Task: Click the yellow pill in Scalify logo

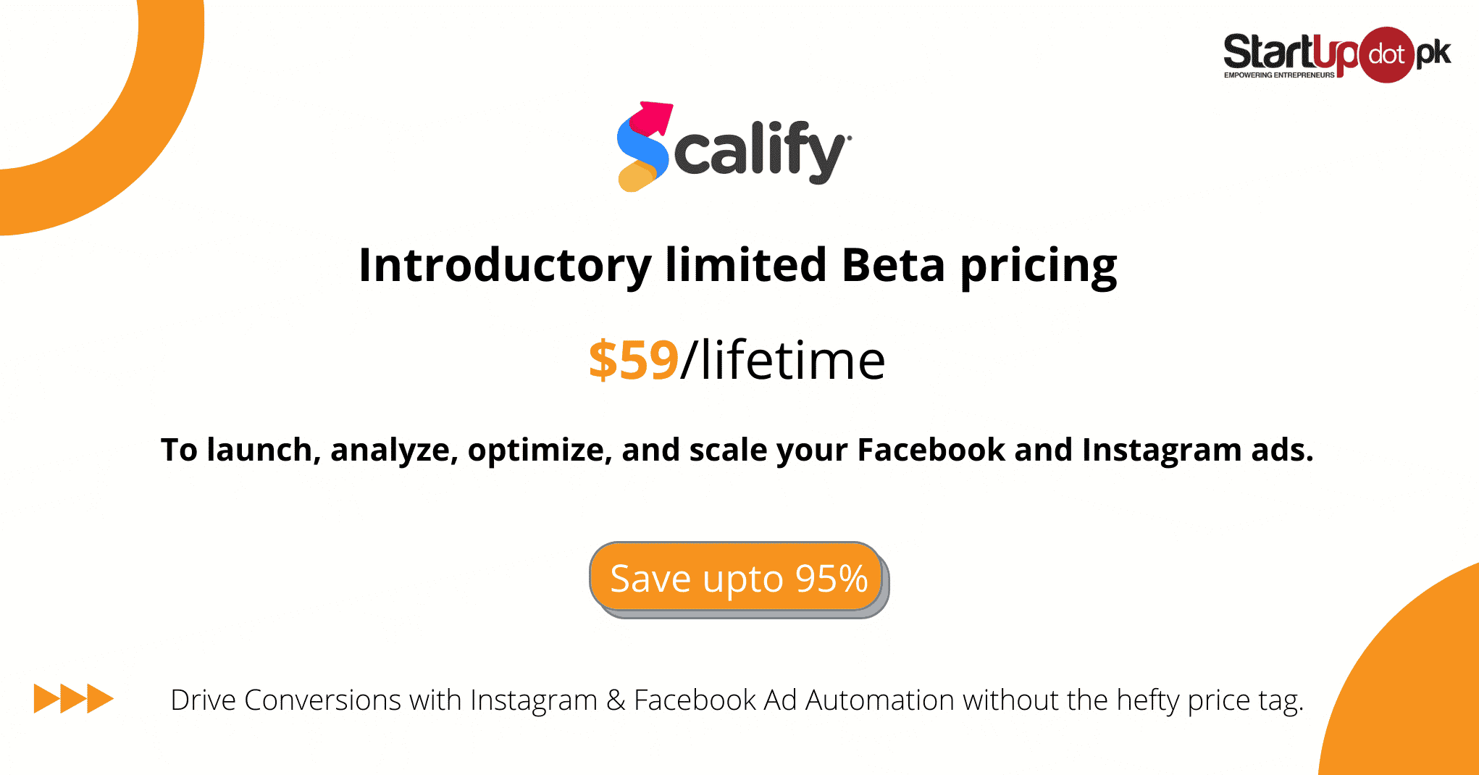Action: [x=636, y=178]
